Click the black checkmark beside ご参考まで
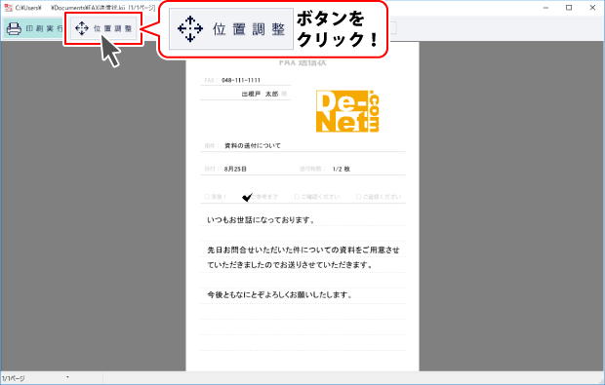Screen dimensions: 605x385 [x=247, y=197]
